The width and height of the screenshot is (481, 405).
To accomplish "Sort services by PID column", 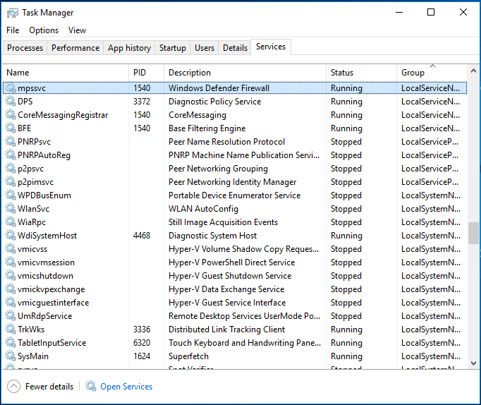I will [146, 73].
